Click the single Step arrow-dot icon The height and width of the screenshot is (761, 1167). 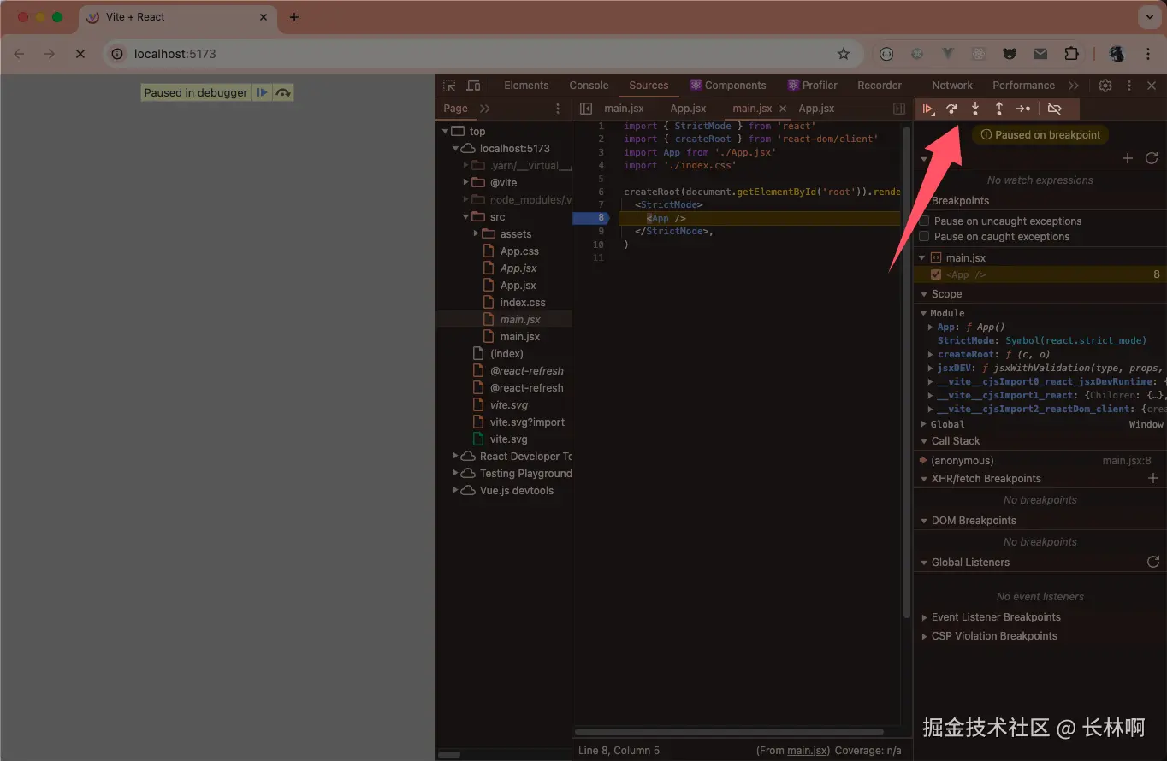(x=1023, y=109)
